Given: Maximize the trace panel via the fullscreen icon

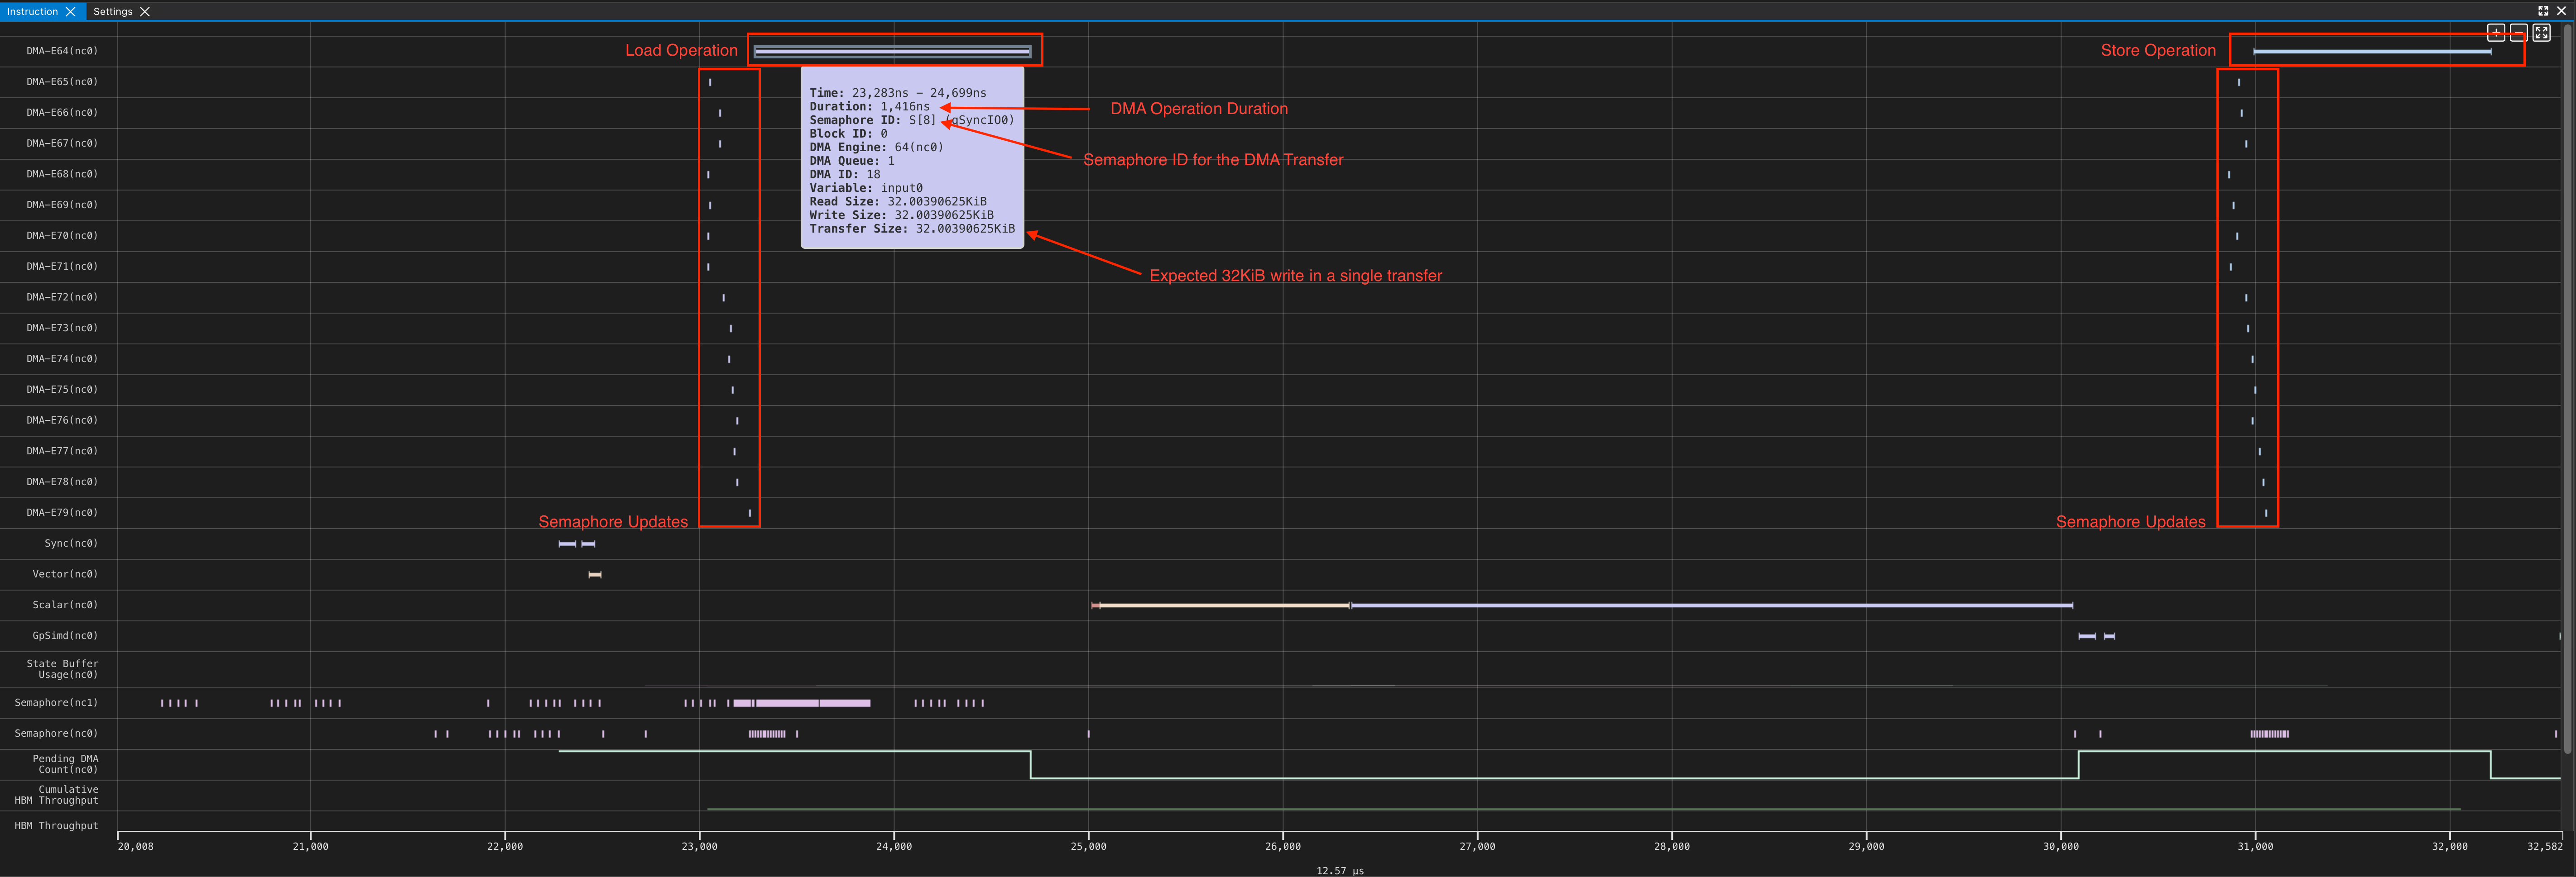Looking at the screenshot, I should (2543, 11).
